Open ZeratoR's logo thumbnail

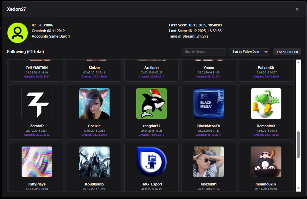point(37,104)
